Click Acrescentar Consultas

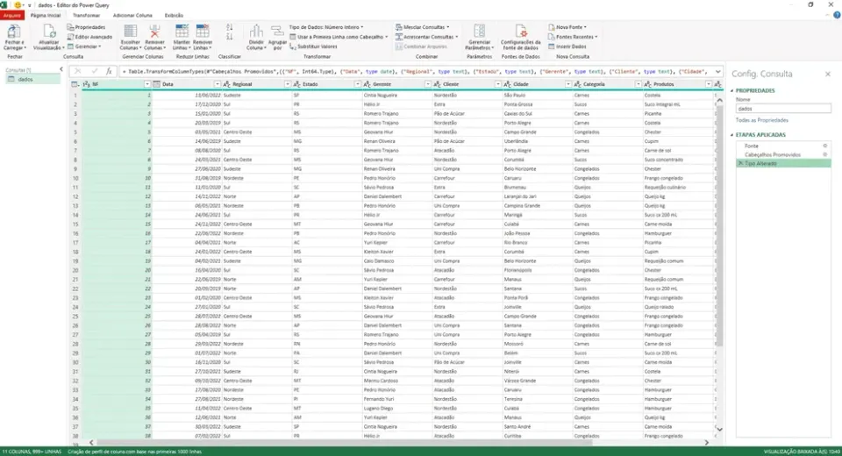(427, 37)
